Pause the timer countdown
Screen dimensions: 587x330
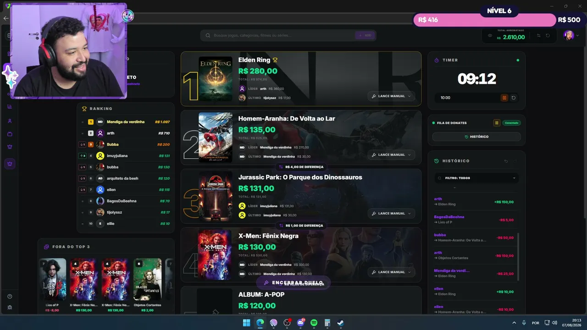[x=504, y=98]
